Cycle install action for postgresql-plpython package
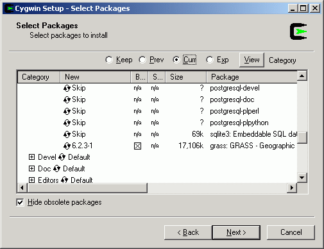324x249 pixels. click(x=67, y=123)
